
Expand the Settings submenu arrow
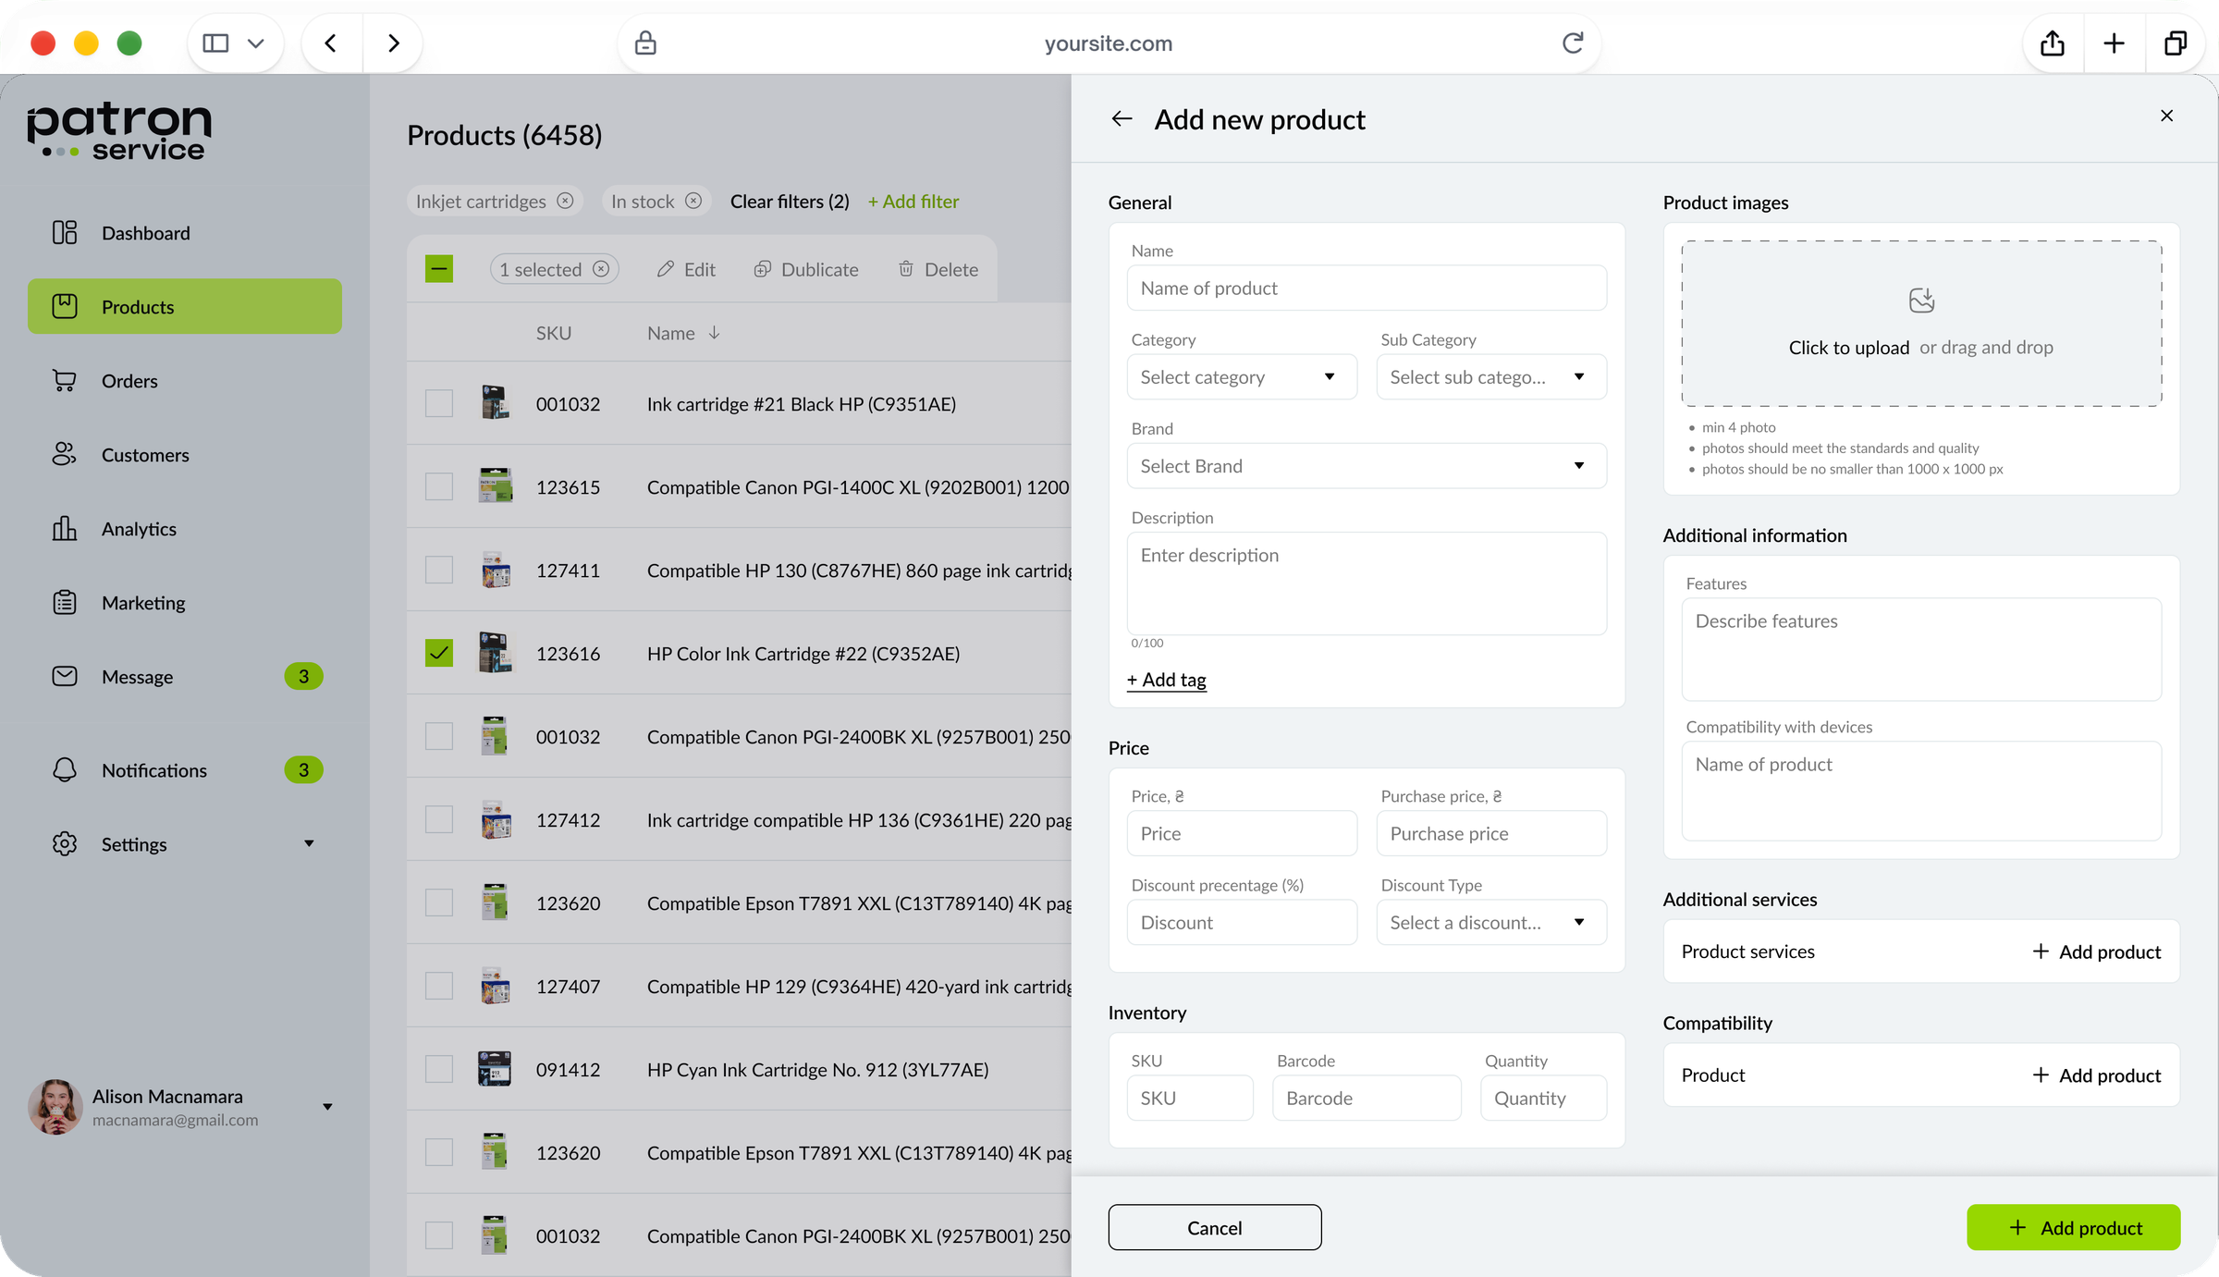[309, 843]
